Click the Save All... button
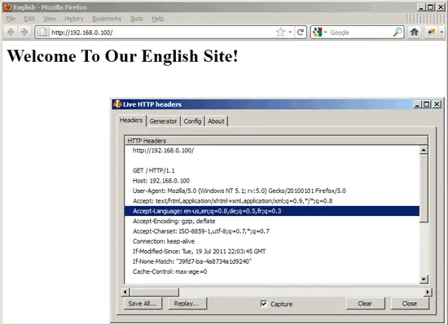 pos(143,304)
